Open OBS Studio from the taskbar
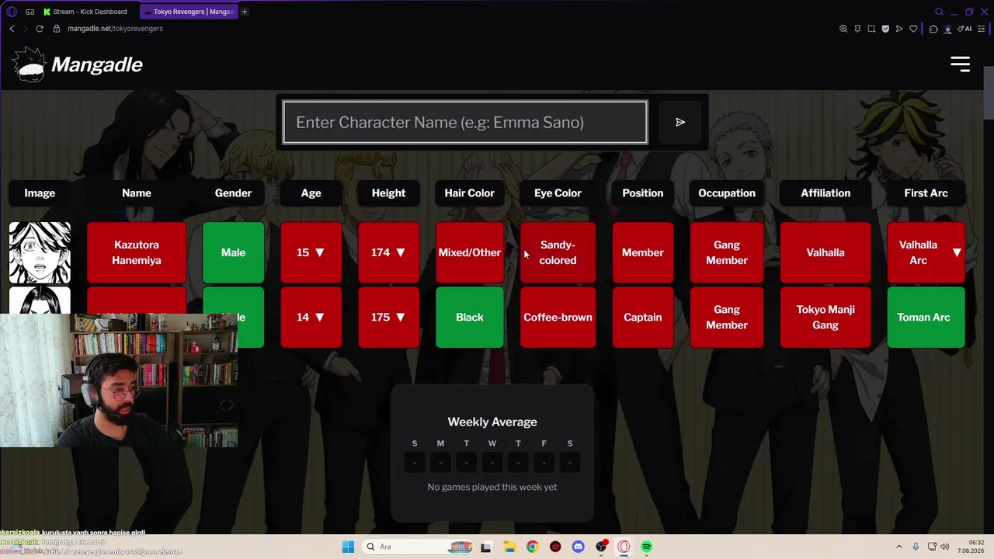This screenshot has width=994, height=559. [601, 547]
